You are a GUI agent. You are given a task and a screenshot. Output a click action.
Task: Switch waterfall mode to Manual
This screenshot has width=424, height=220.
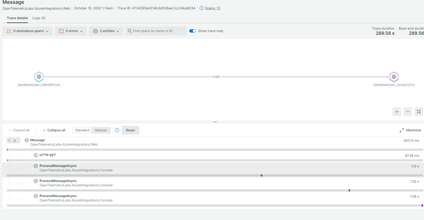tap(101, 130)
